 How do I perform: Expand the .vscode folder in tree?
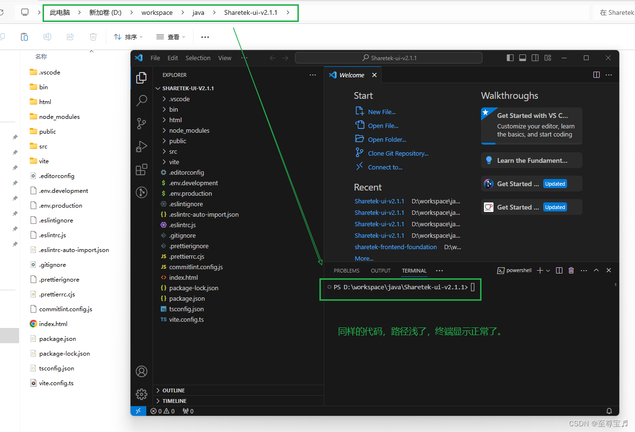click(x=238, y=99)
